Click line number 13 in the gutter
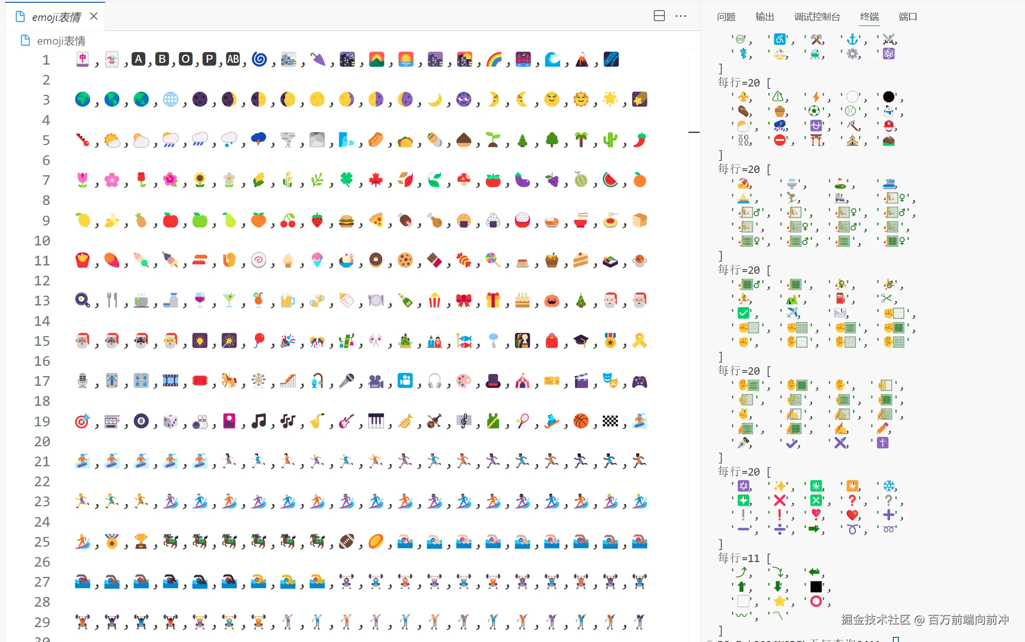Viewport: 1025px width, 642px height. tap(42, 301)
